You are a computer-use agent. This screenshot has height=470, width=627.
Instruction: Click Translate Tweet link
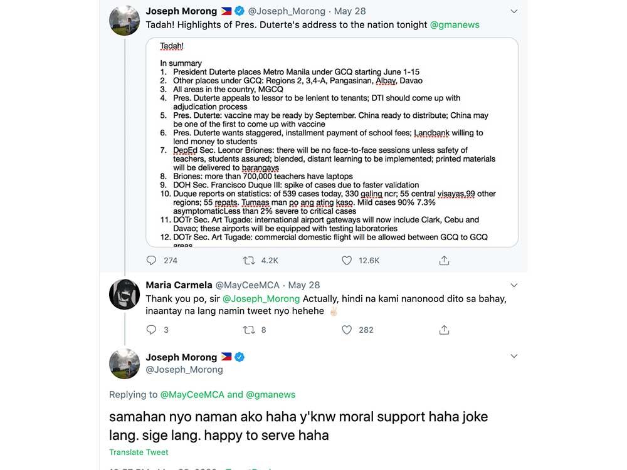[x=139, y=452]
